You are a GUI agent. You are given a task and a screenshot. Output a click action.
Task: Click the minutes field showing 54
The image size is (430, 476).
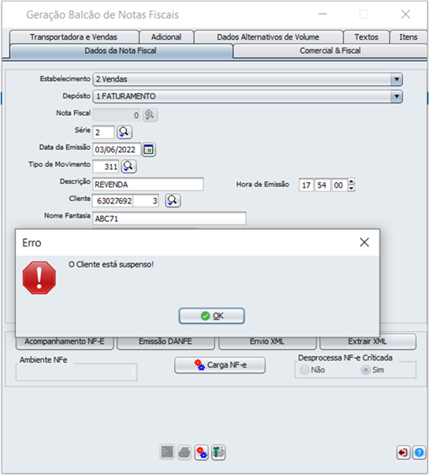[322, 185]
